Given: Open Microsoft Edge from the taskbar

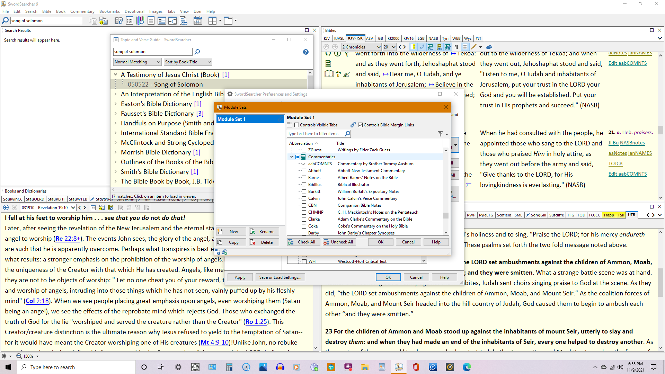Looking at the screenshot, I should coord(467,367).
